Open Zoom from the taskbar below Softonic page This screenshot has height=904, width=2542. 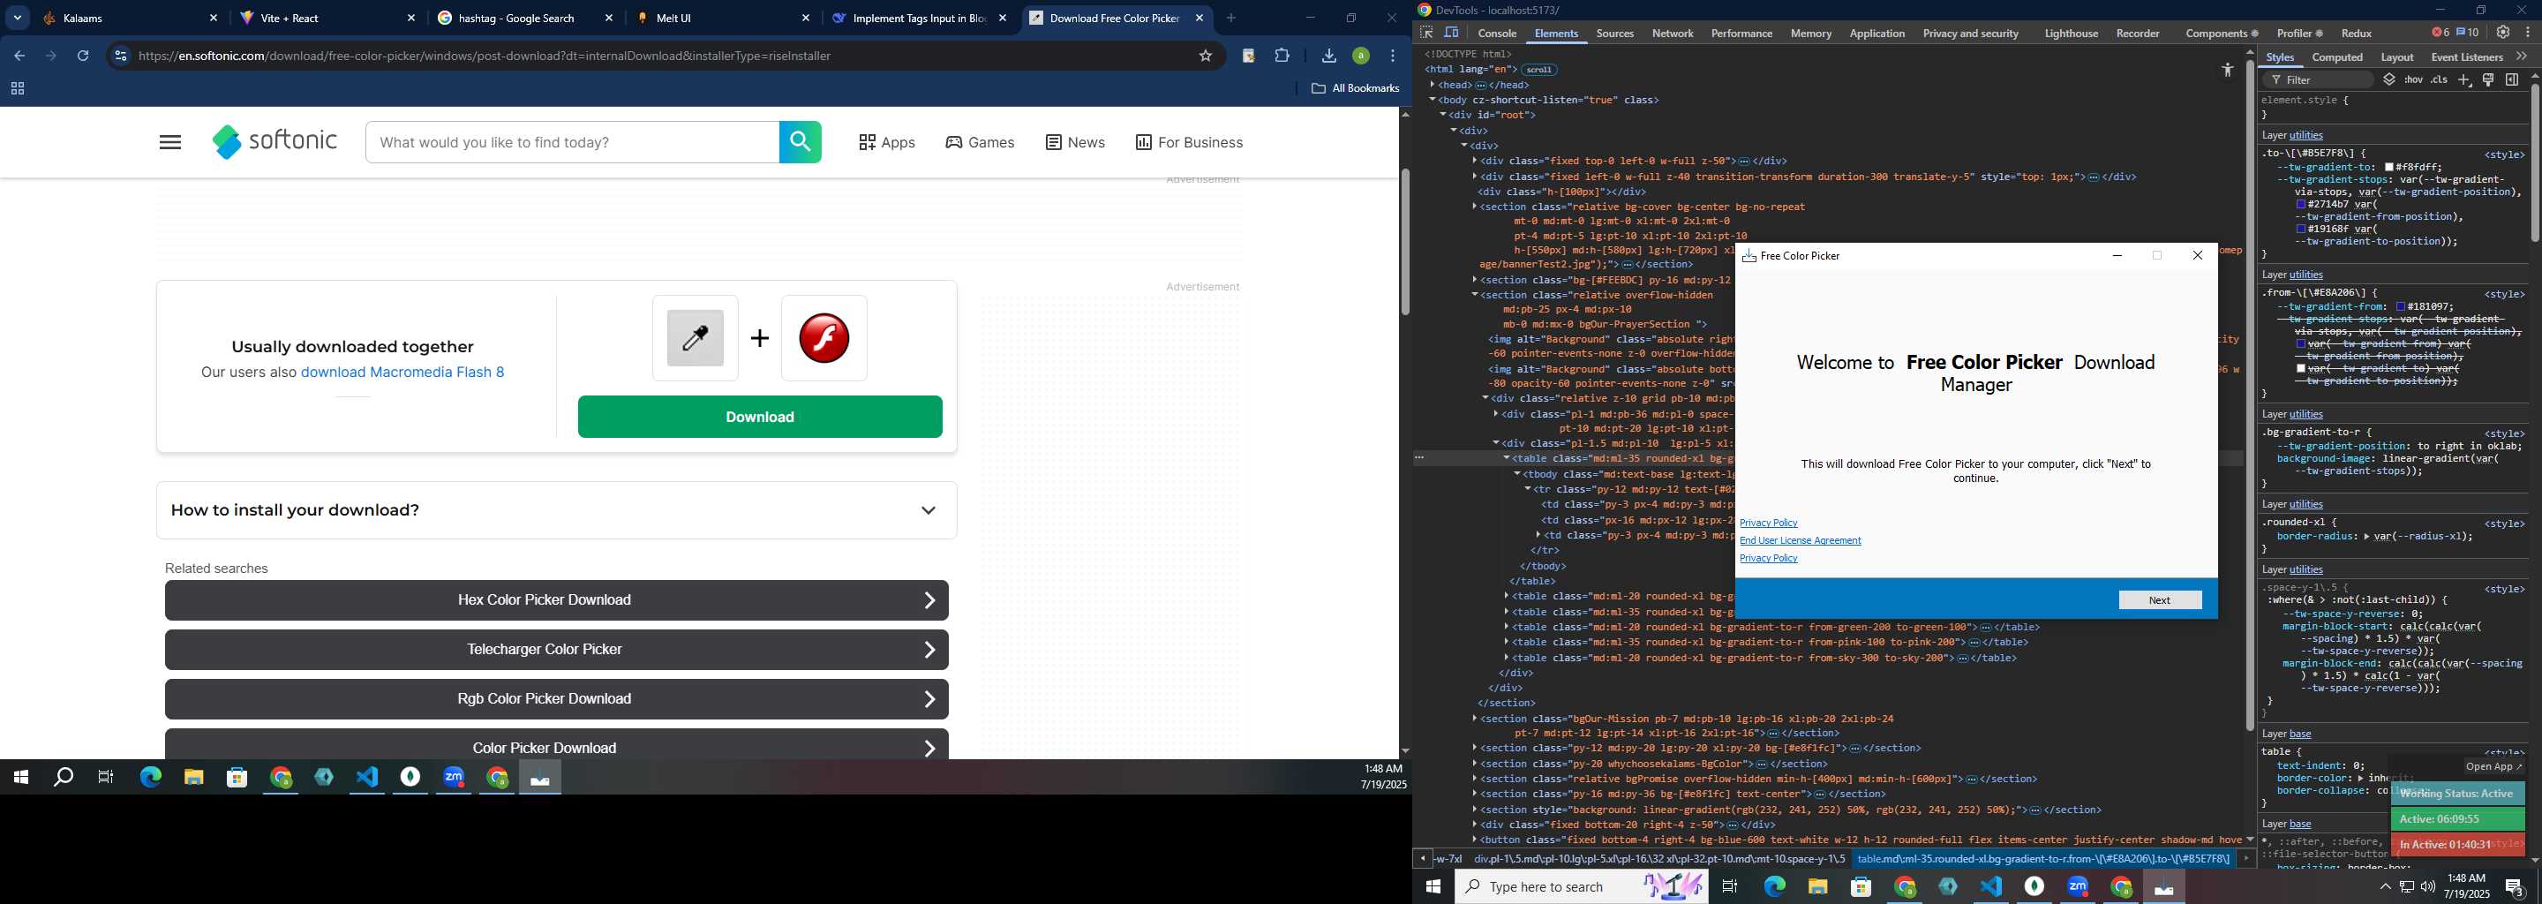tap(454, 778)
